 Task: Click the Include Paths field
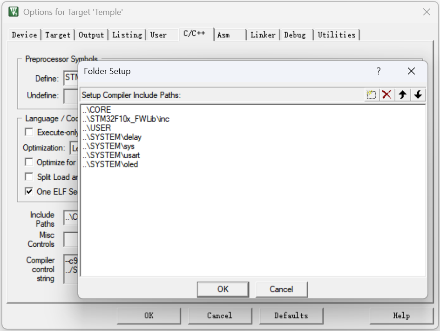click(x=71, y=217)
